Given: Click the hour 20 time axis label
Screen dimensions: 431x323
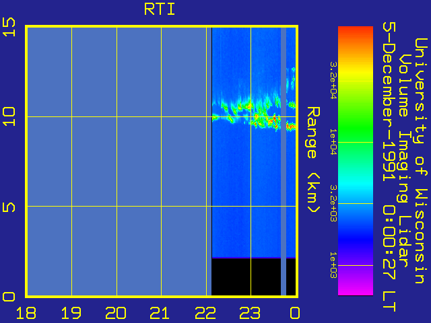Looking at the screenshot, I should point(116,313).
